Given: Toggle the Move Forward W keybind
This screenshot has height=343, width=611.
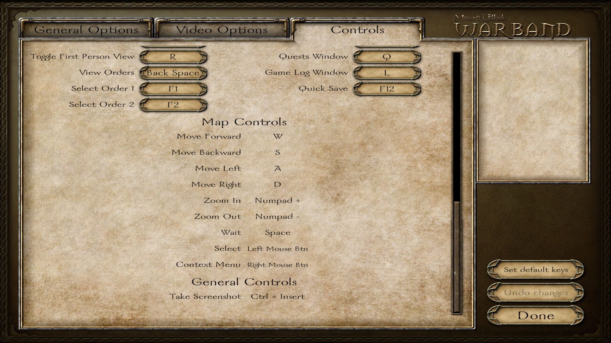Looking at the screenshot, I should pyautogui.click(x=277, y=136).
